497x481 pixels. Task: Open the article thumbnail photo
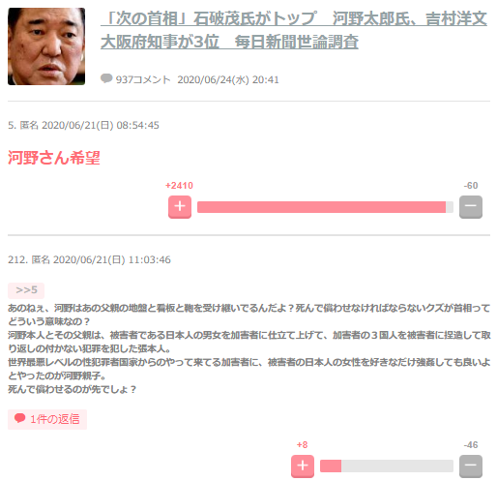click(x=46, y=46)
